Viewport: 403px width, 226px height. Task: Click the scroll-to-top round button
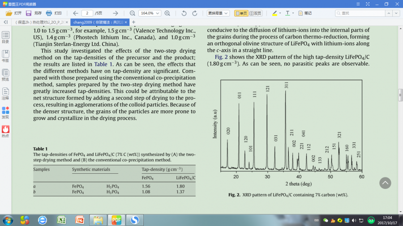pyautogui.click(x=385, y=183)
